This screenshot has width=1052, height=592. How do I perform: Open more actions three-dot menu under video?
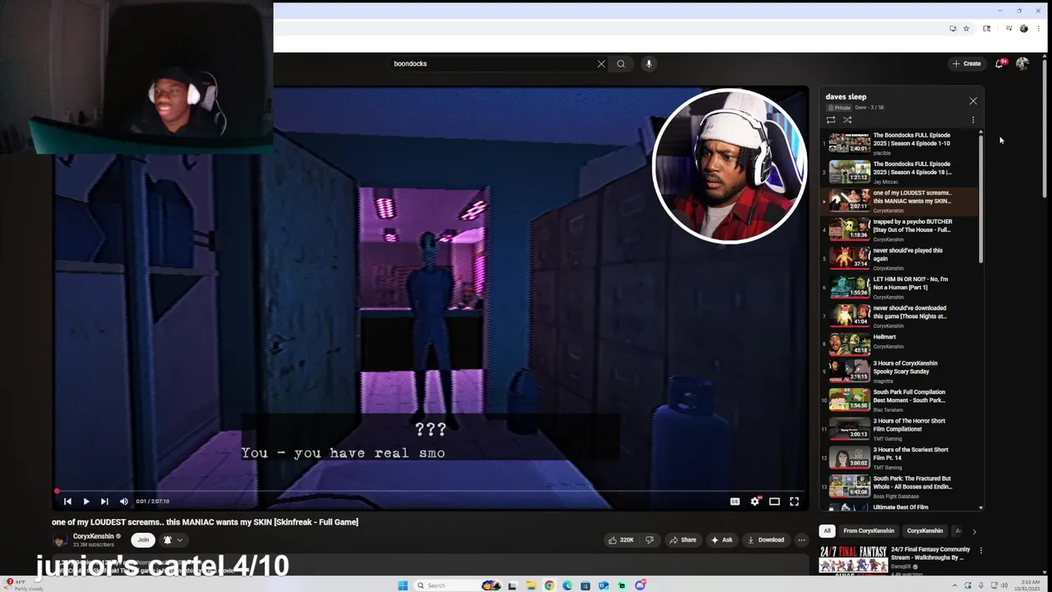pos(801,540)
